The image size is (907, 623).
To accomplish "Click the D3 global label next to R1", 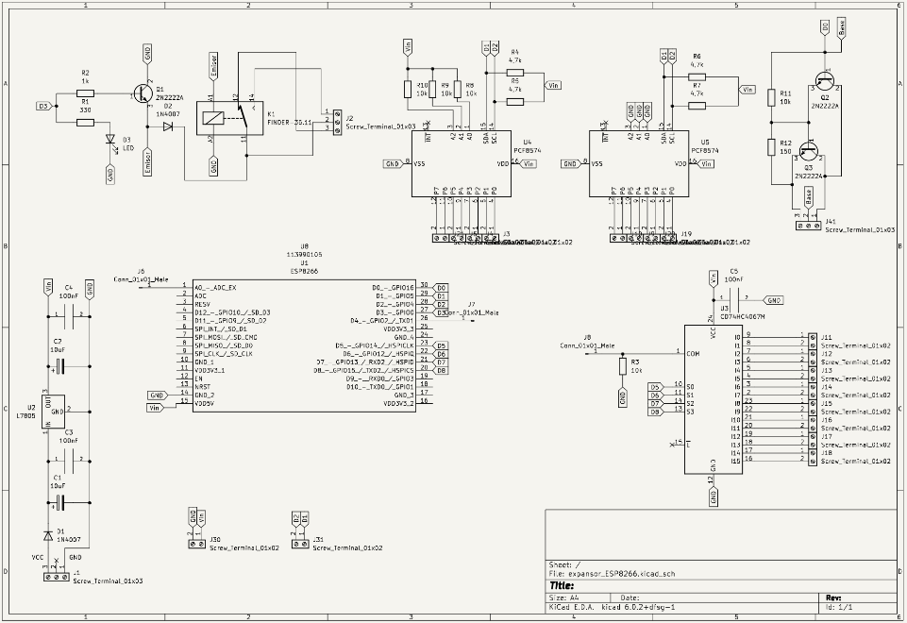I will (45, 107).
